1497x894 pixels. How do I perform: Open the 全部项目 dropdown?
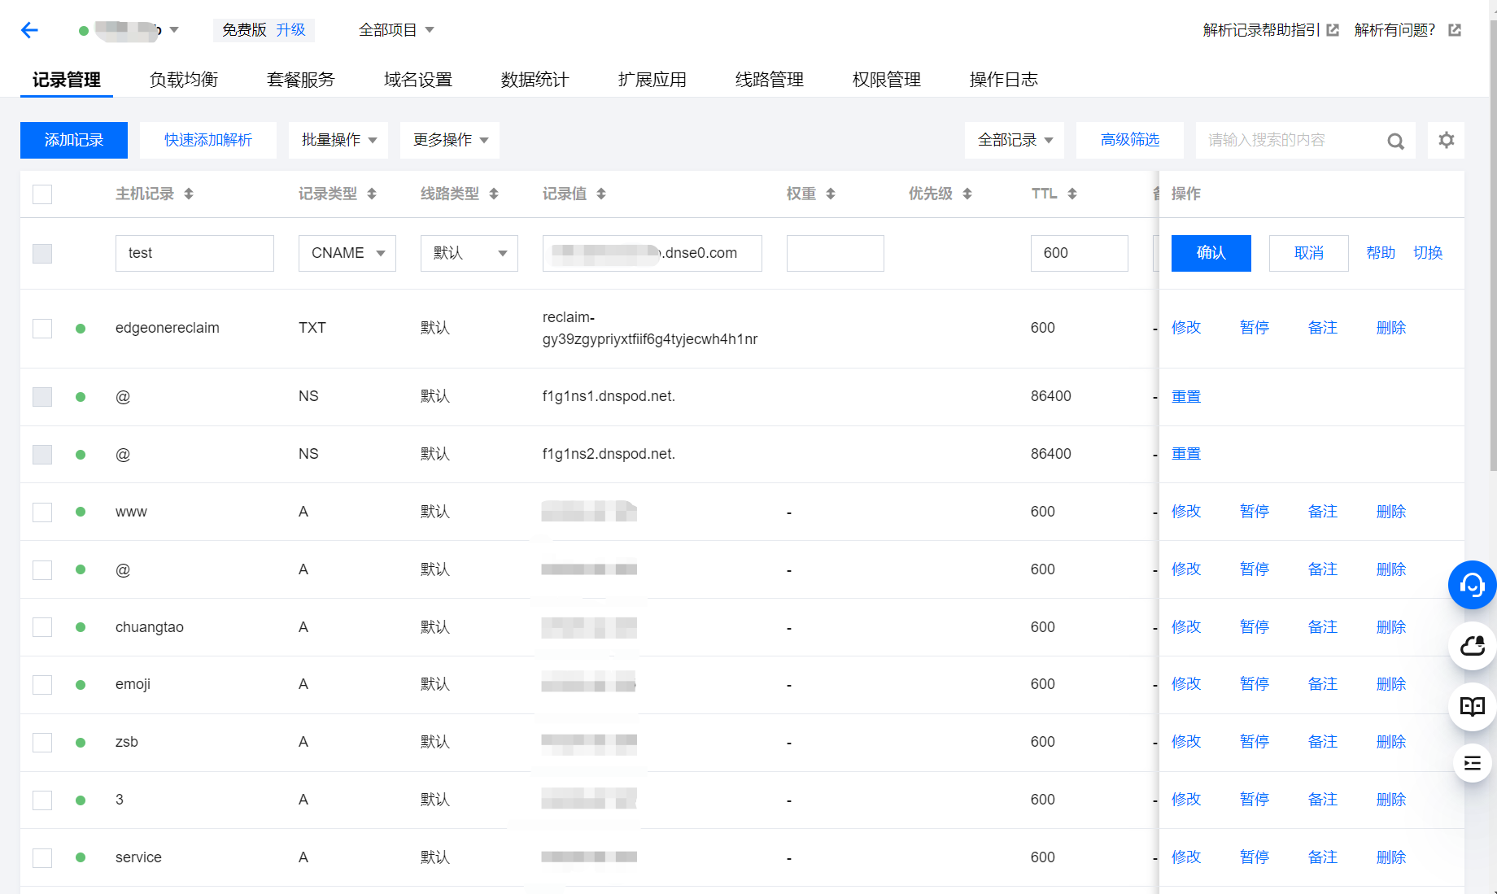click(x=396, y=30)
